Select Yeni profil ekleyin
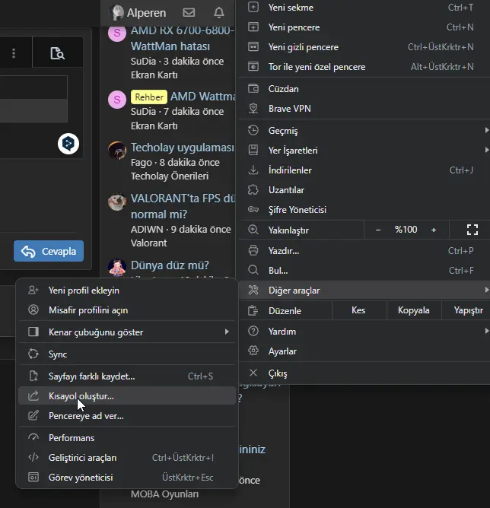 point(127,291)
